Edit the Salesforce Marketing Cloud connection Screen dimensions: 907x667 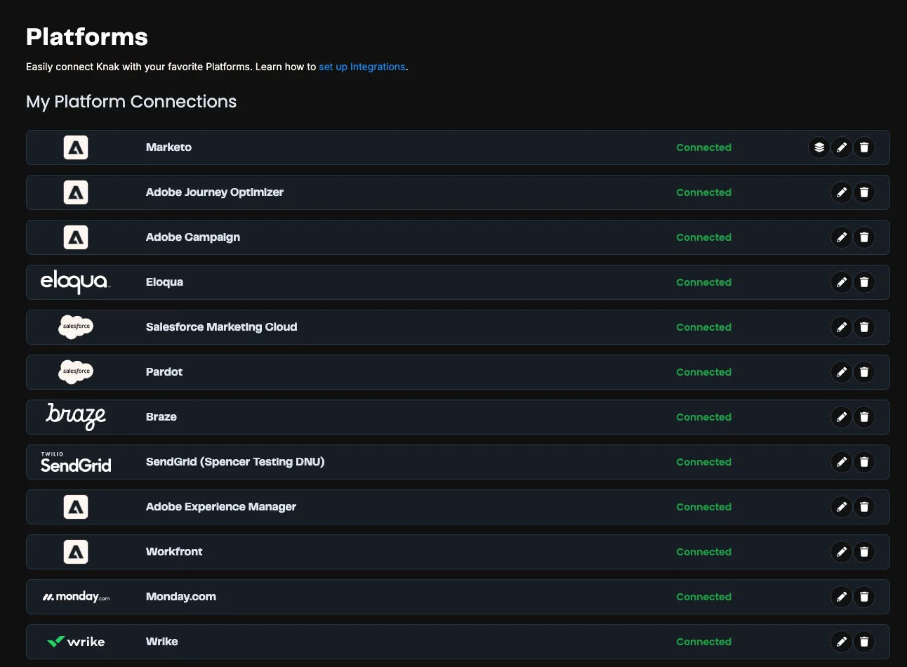(842, 326)
